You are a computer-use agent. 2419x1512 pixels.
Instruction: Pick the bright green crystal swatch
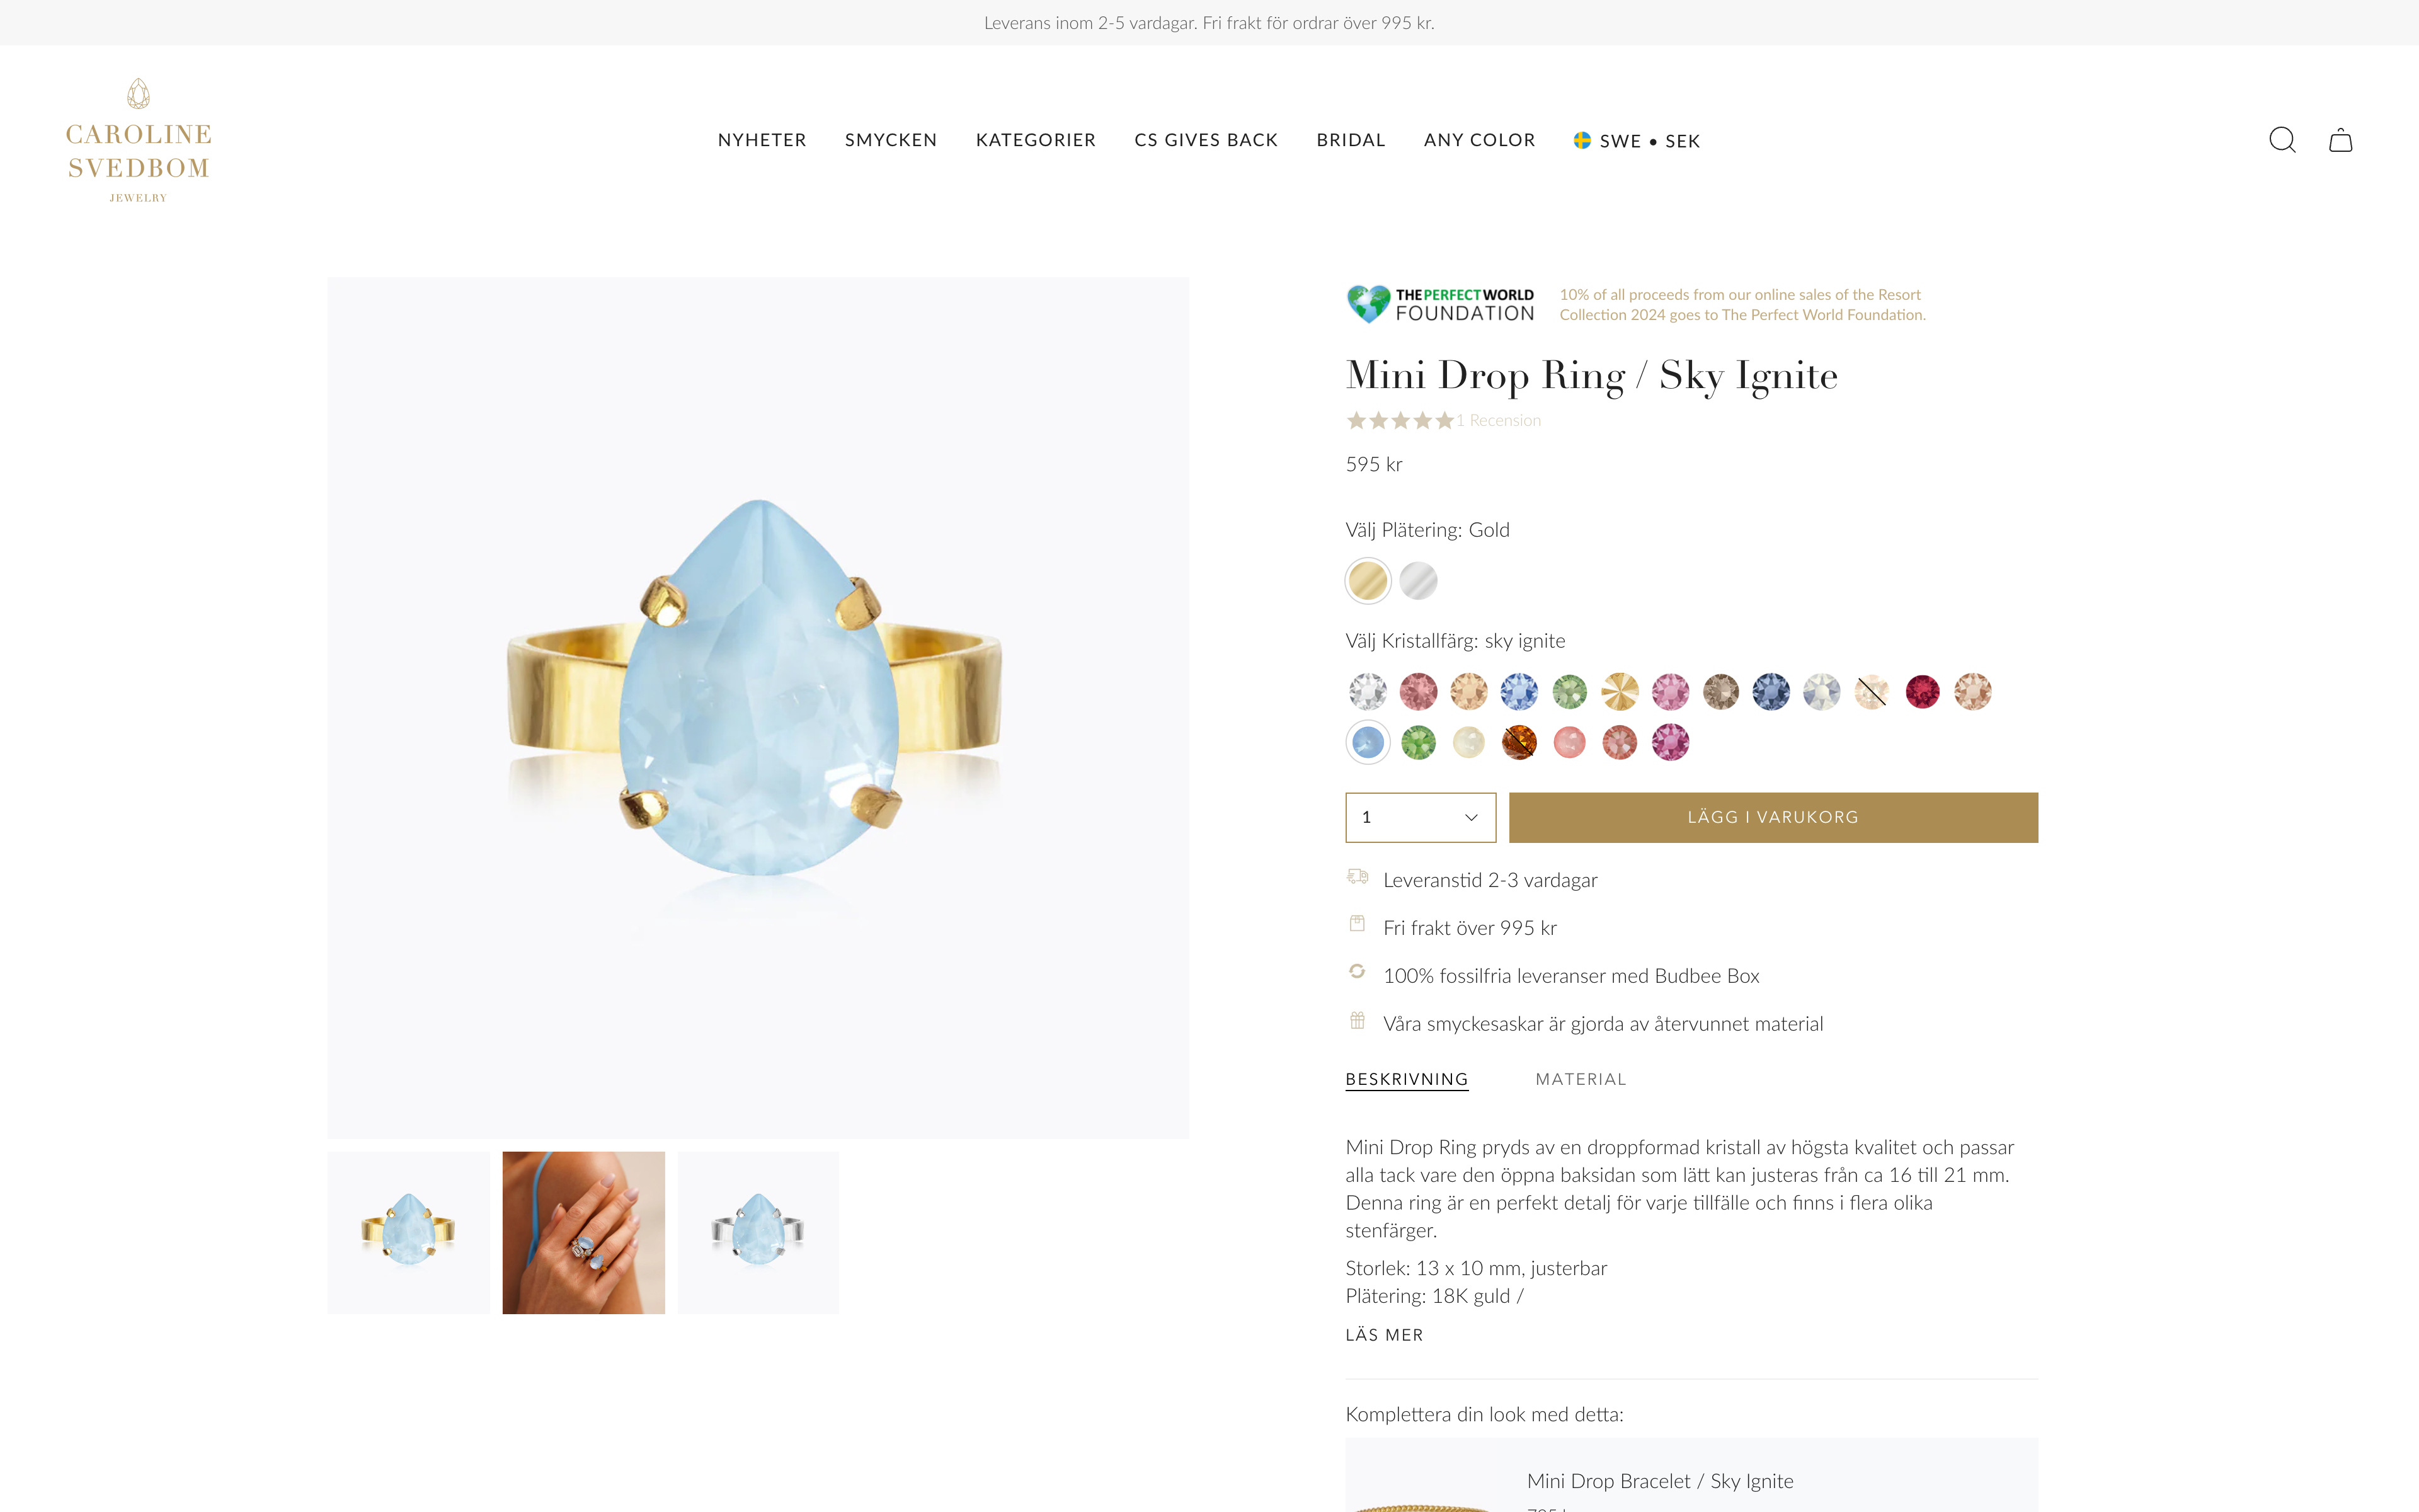tap(1419, 743)
